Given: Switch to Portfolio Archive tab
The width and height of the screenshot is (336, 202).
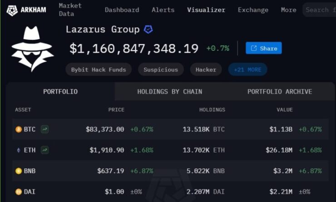Looking at the screenshot, I should [x=280, y=92].
